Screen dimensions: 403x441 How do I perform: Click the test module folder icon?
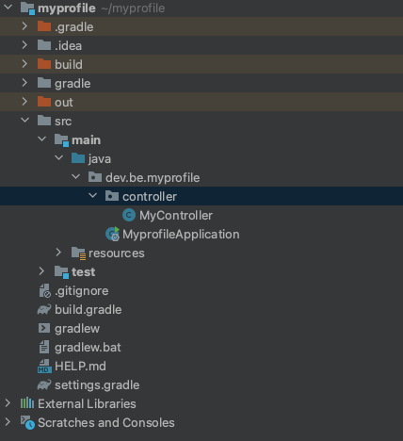click(x=61, y=272)
